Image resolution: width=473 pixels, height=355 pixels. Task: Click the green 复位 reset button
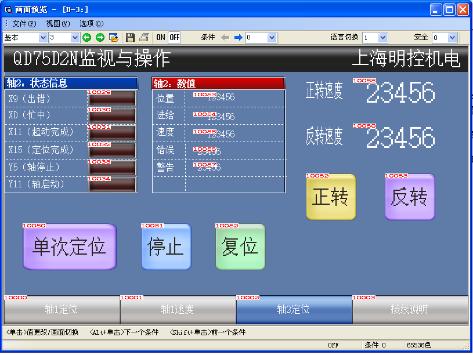pyautogui.click(x=240, y=247)
